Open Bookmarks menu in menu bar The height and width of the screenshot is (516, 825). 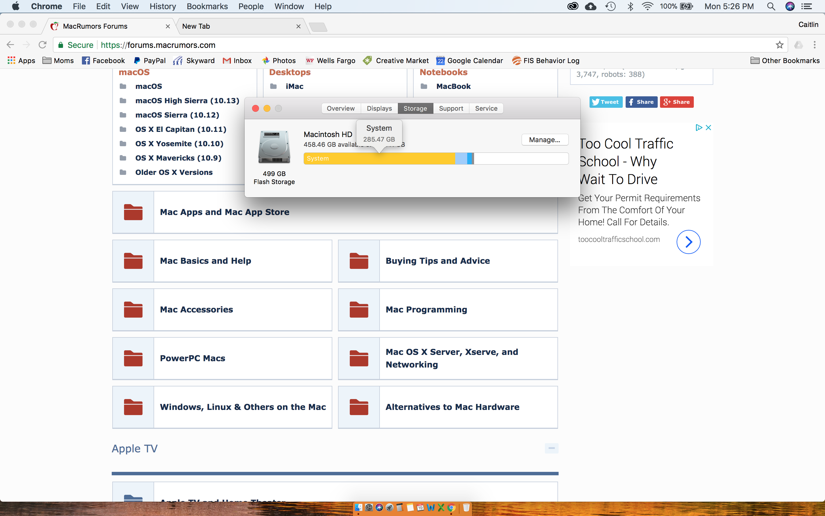[x=207, y=6]
